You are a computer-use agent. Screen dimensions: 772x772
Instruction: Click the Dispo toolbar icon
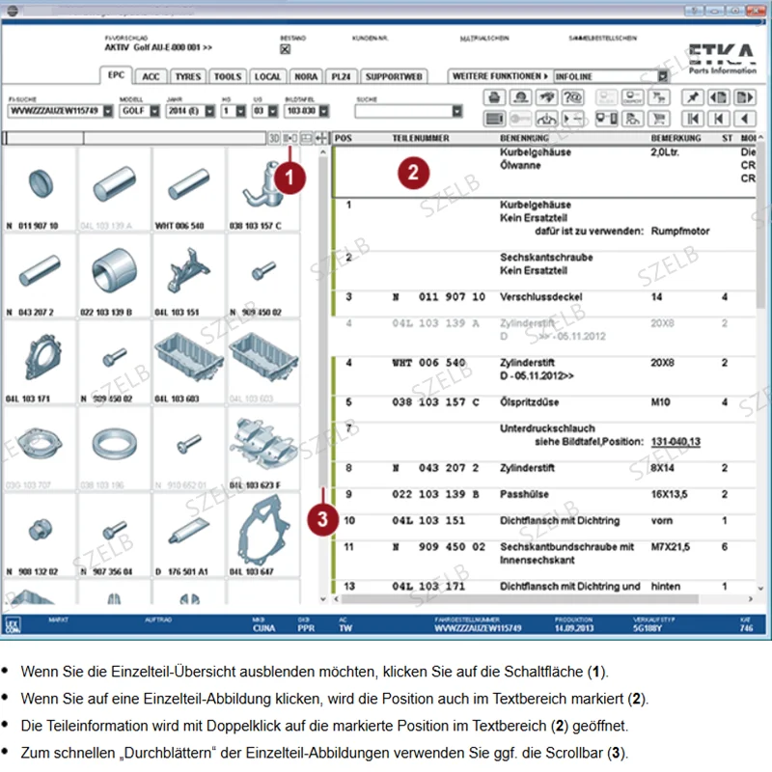tap(632, 97)
